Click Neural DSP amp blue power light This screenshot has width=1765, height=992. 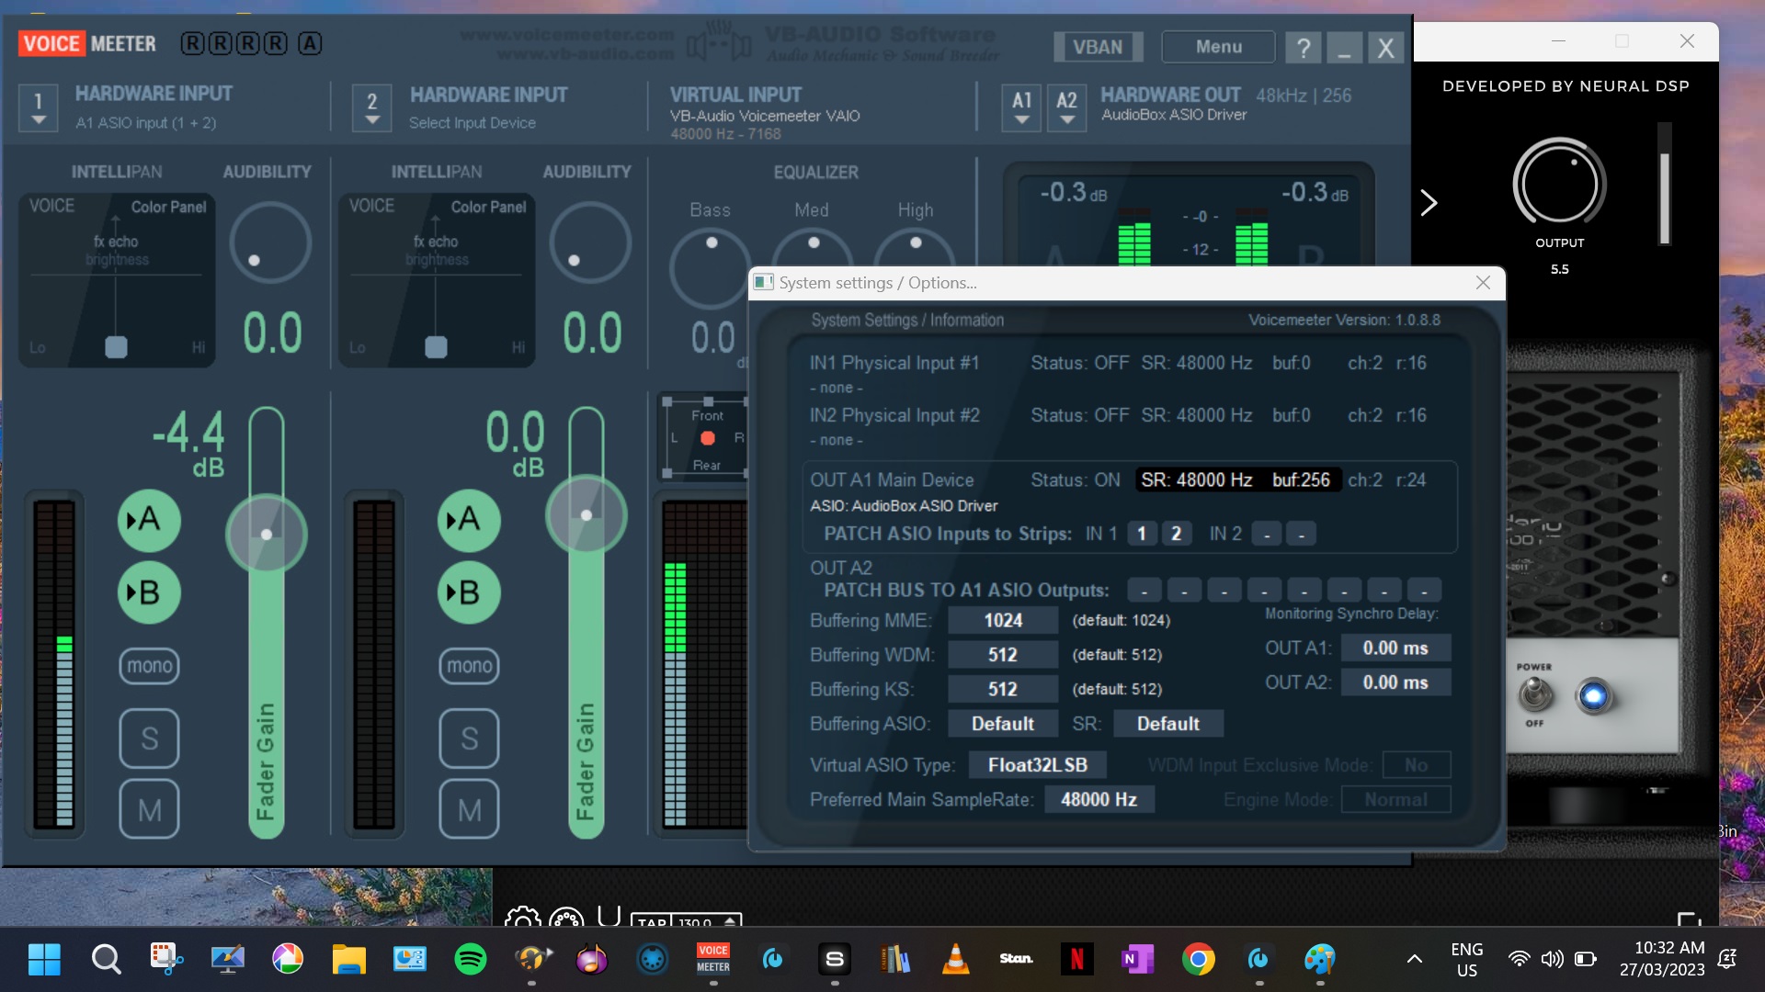[1593, 696]
